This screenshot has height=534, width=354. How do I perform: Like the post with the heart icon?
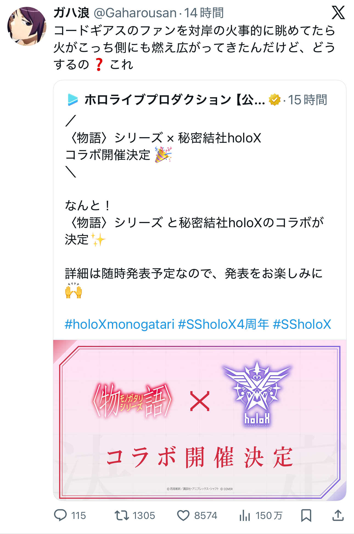183,515
